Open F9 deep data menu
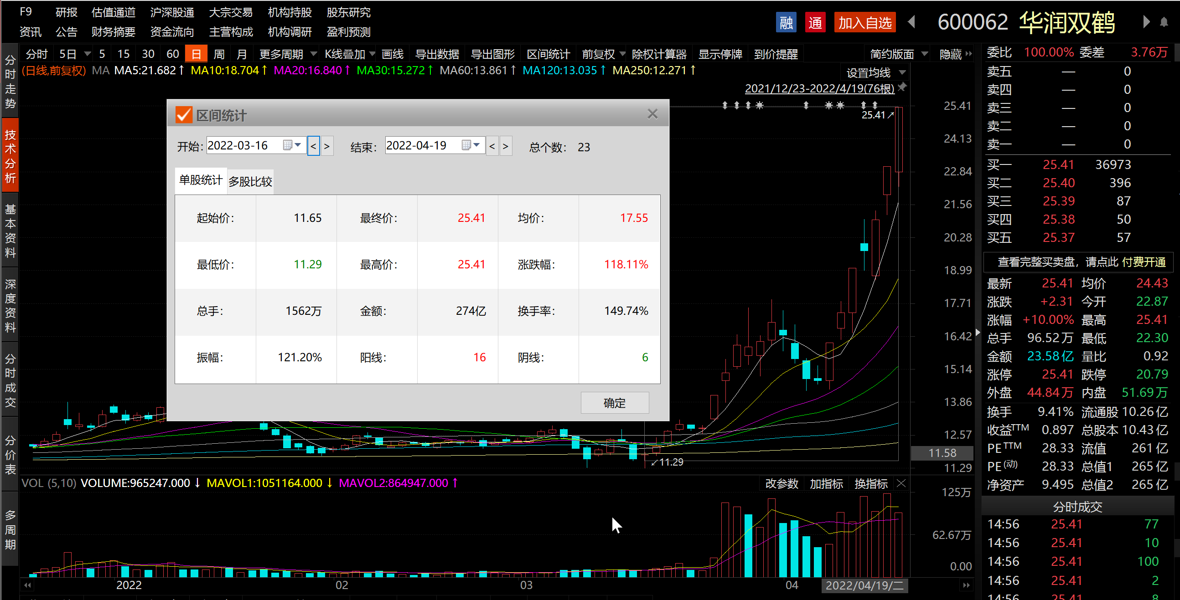 25,11
